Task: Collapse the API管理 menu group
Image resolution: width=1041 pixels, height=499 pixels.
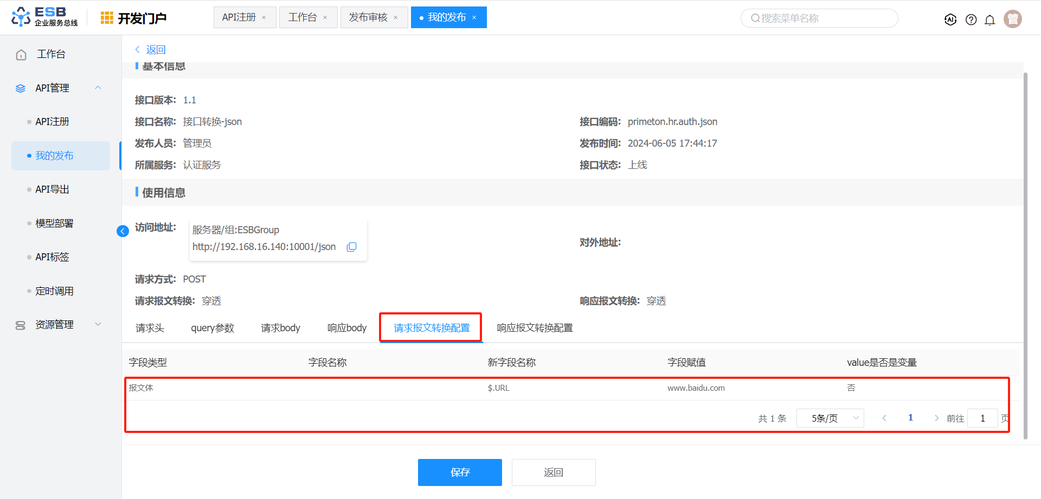Action: tap(98, 88)
